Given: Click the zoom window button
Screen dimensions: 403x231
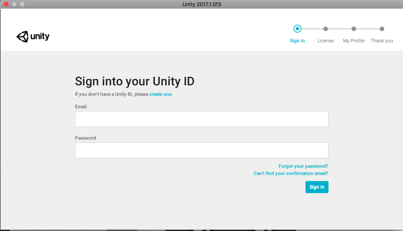Looking at the screenshot, I should coord(23,4).
